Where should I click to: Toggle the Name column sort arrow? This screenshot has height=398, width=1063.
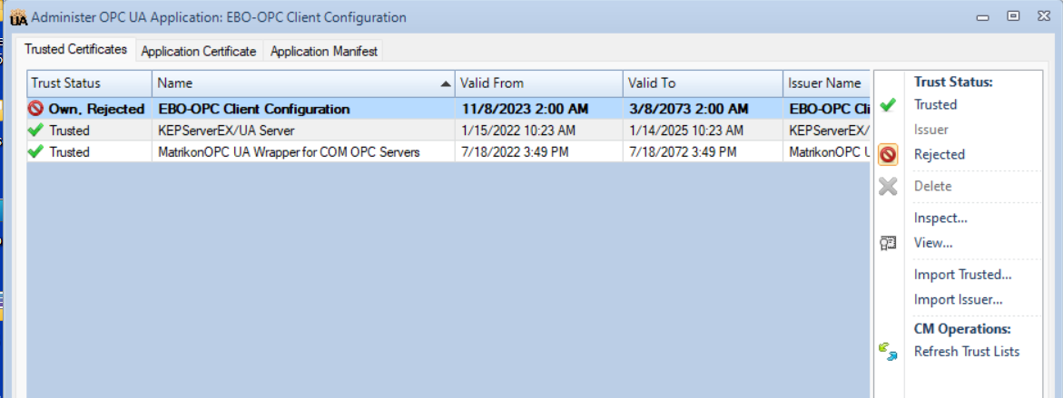click(x=445, y=84)
